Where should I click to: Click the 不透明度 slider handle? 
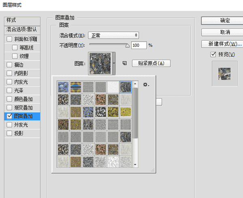[128, 45]
